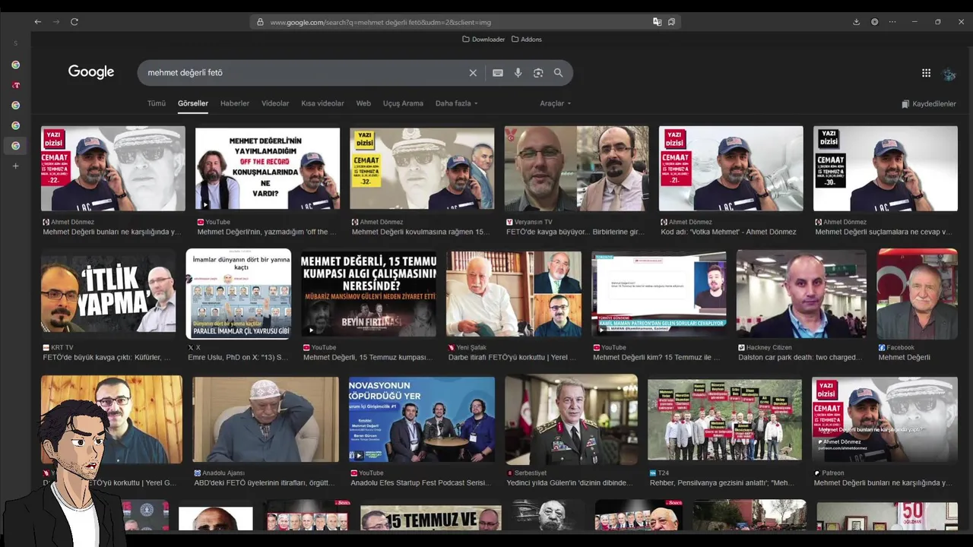Viewport: 973px width, 547px height.
Task: Open 'Yedinci yılda Gülen'in' Serbestiyet link
Action: tap(569, 482)
